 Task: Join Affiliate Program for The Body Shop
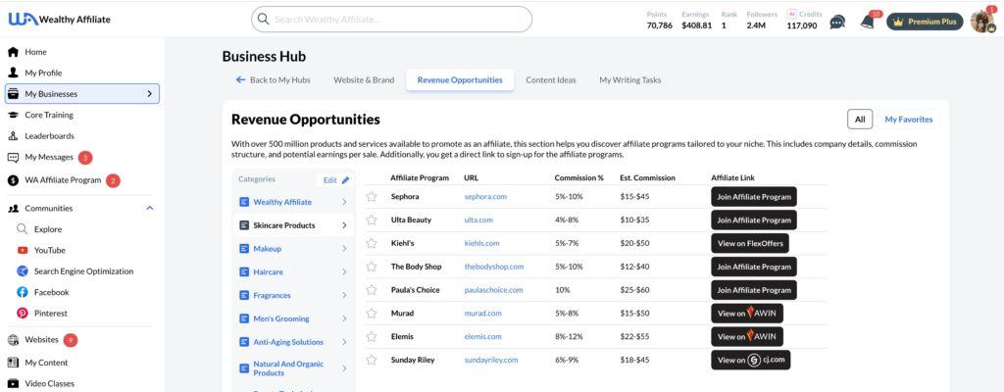pyautogui.click(x=754, y=267)
